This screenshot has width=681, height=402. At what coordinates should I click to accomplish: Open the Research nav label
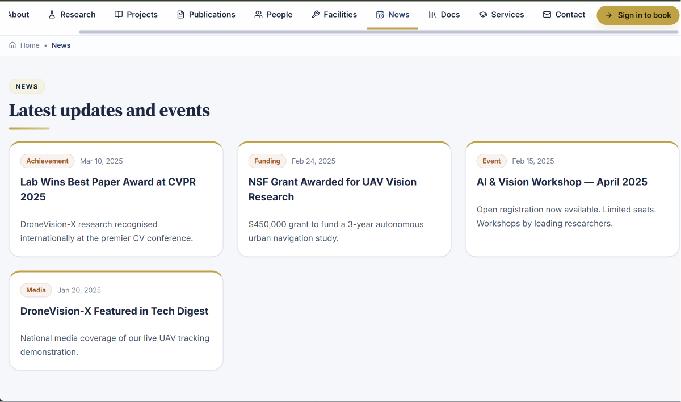pos(78,15)
